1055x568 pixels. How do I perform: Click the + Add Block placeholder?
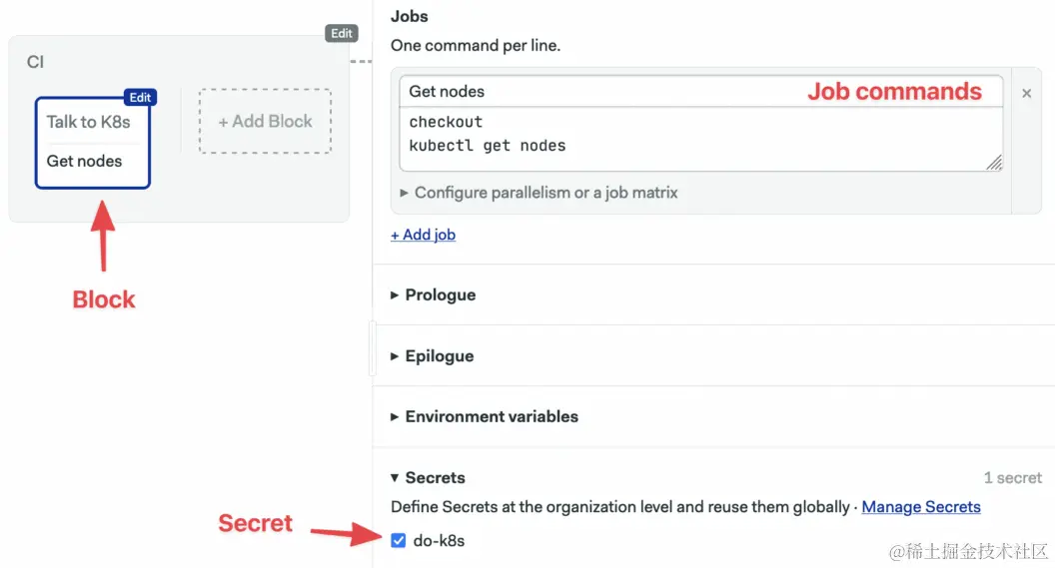(x=265, y=122)
